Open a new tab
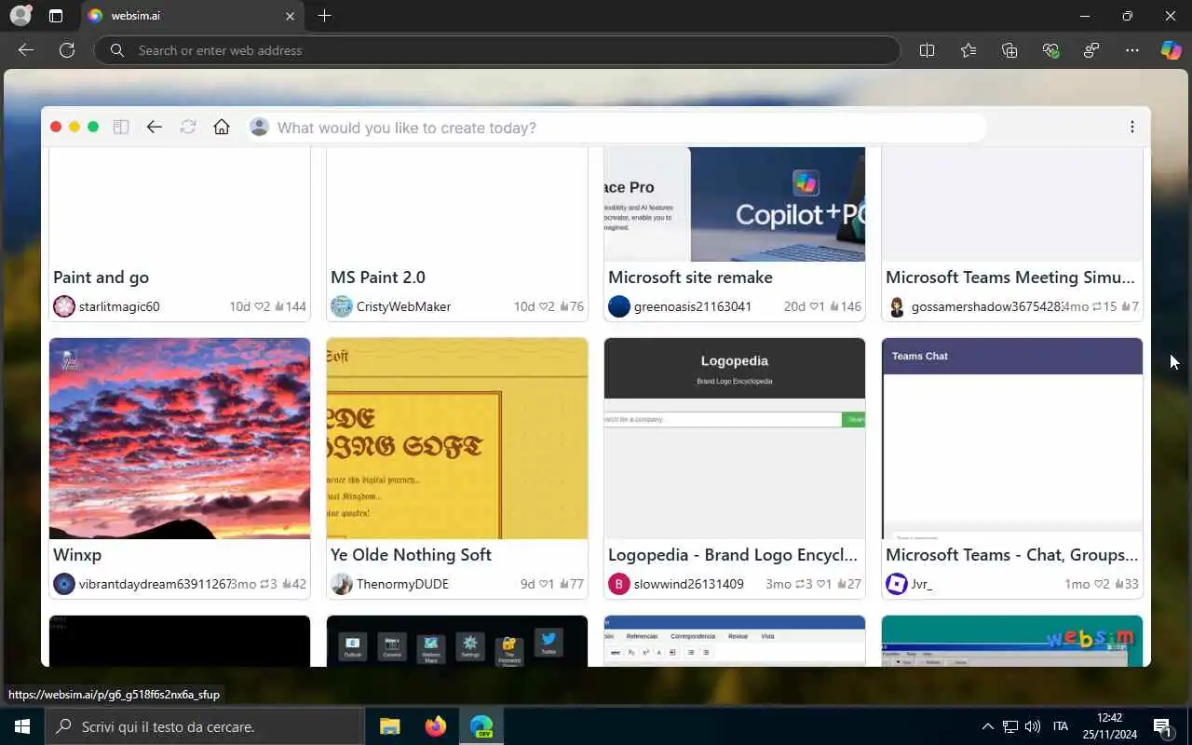Viewport: 1192px width, 745px height. click(324, 16)
